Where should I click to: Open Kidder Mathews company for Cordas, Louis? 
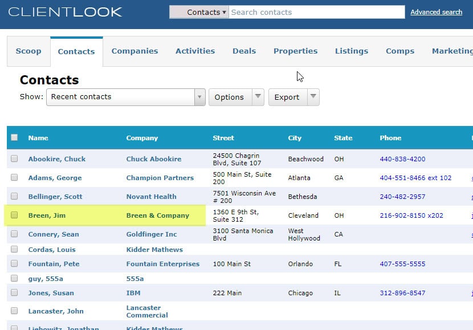click(x=154, y=250)
